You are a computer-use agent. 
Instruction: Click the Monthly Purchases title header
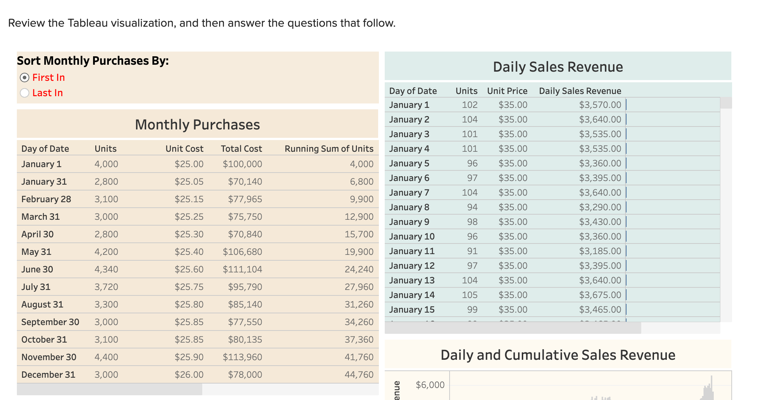pos(197,124)
